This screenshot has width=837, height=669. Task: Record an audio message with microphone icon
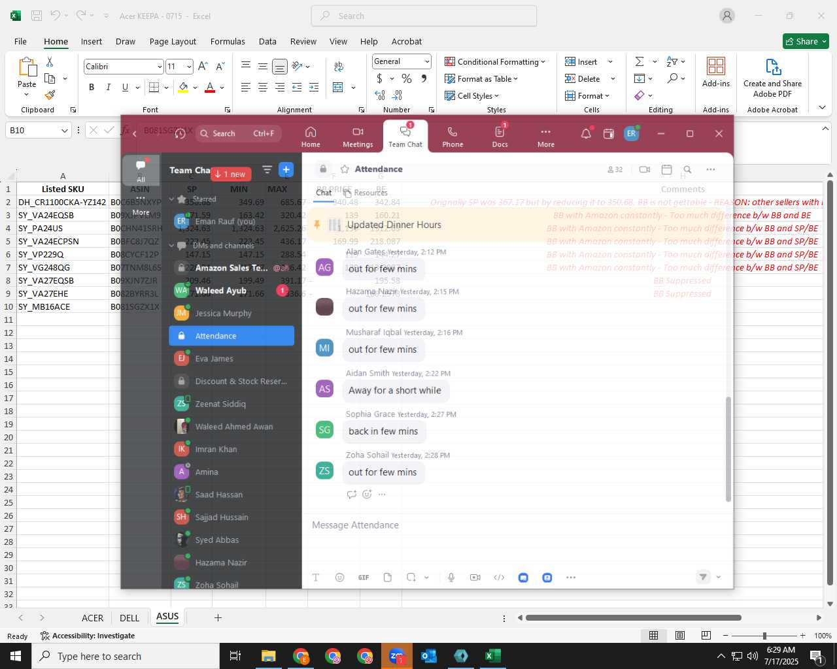pos(451,578)
